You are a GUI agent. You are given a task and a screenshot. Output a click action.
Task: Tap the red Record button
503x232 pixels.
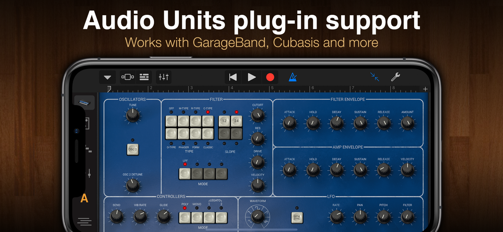[x=270, y=77]
